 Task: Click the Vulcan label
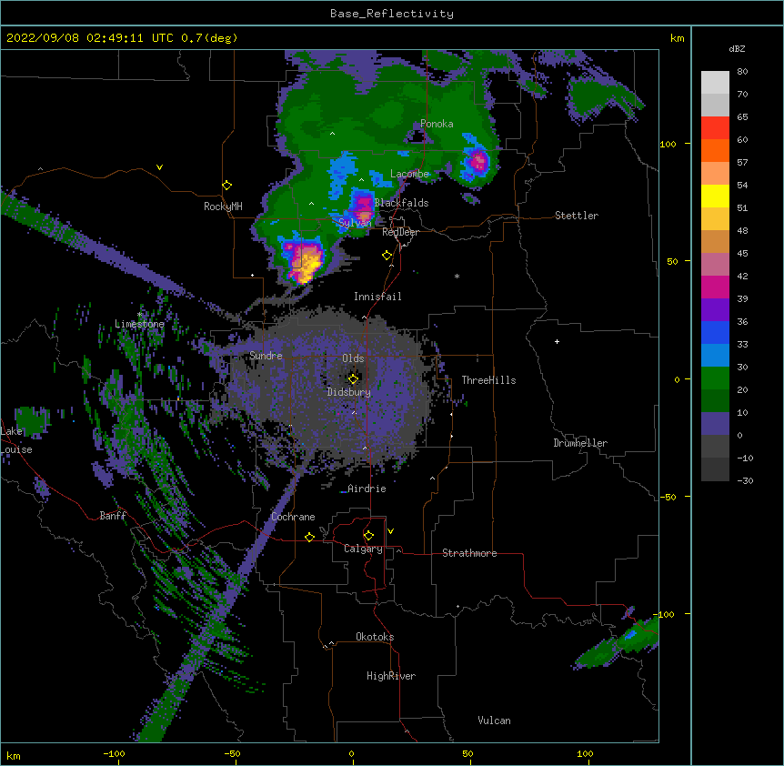494,721
